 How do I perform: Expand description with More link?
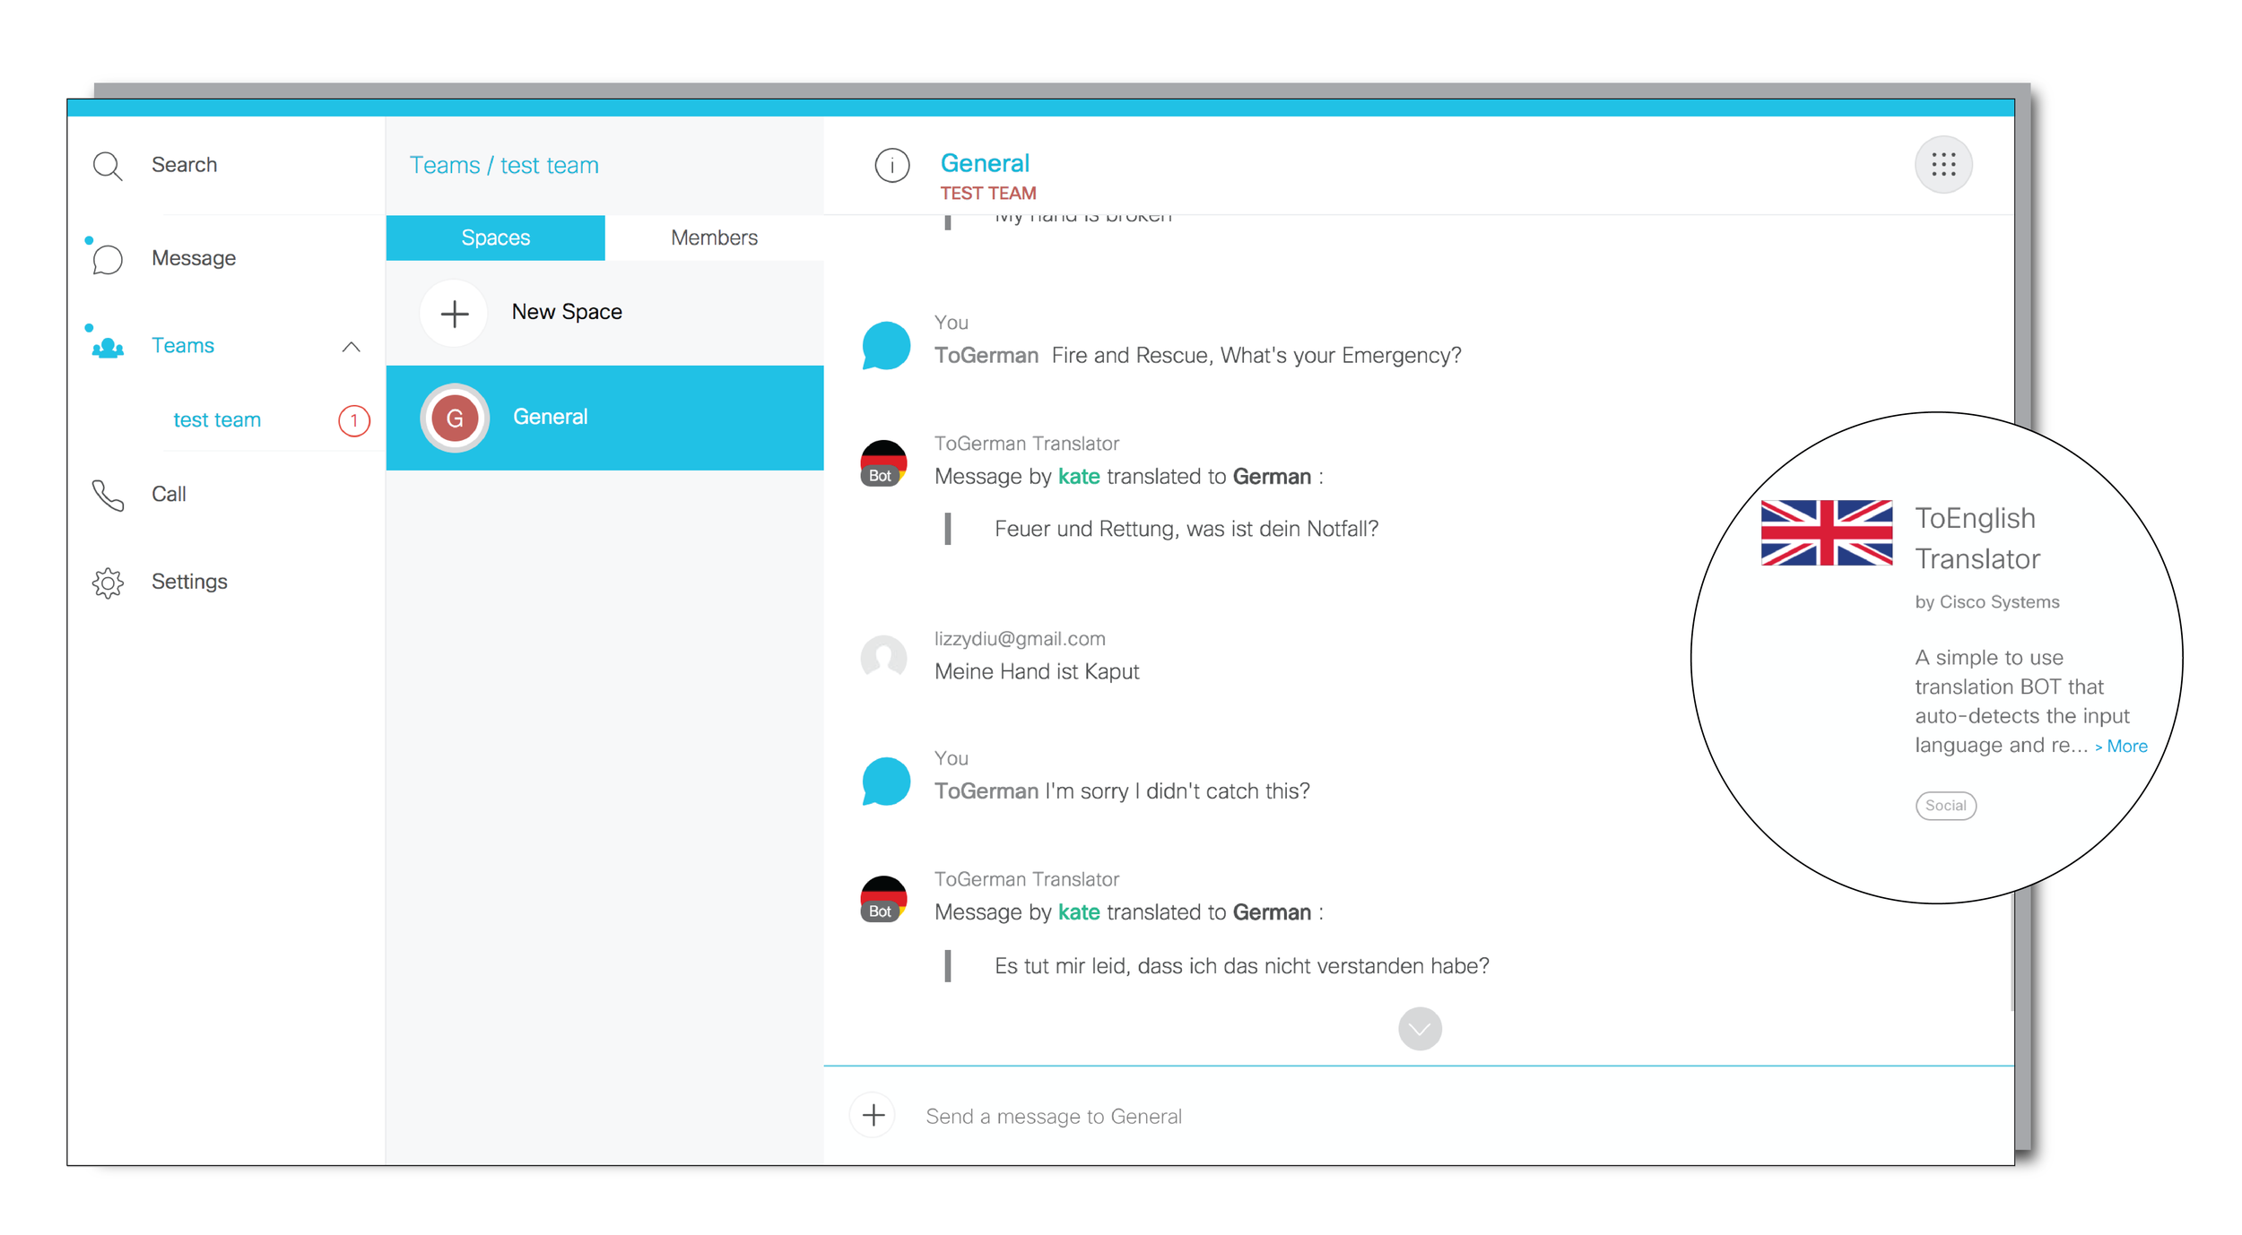[x=2122, y=747]
